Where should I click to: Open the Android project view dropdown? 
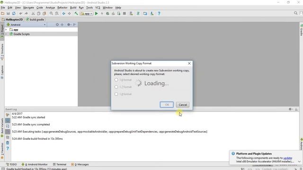27,25
